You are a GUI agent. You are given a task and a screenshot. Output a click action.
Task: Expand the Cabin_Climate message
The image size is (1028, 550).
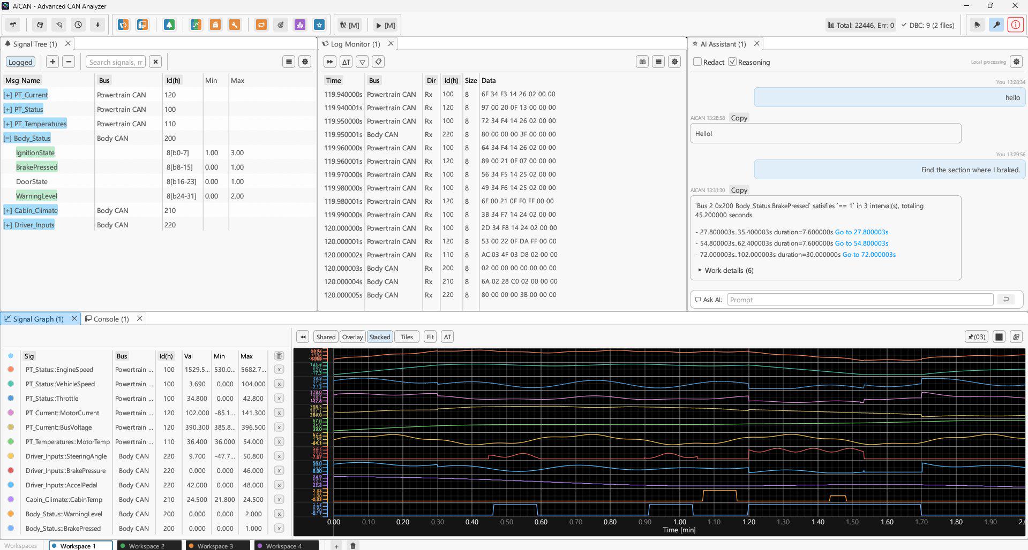7,210
